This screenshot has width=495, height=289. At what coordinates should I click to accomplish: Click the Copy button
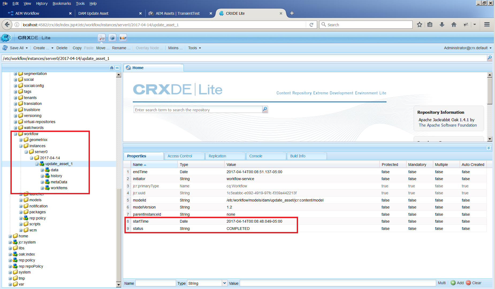pyautogui.click(x=77, y=48)
